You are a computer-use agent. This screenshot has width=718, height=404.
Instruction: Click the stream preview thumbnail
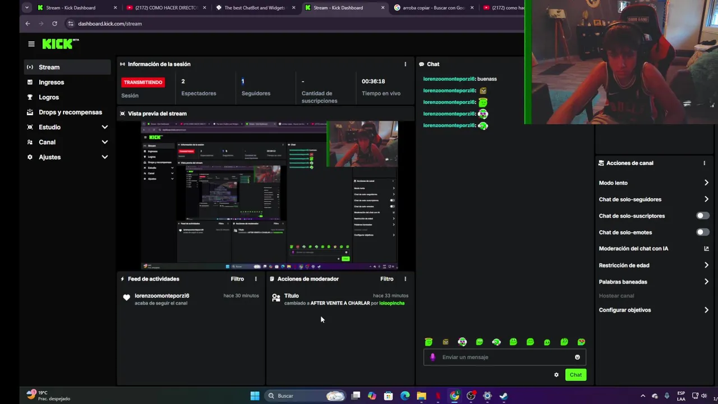tap(269, 195)
